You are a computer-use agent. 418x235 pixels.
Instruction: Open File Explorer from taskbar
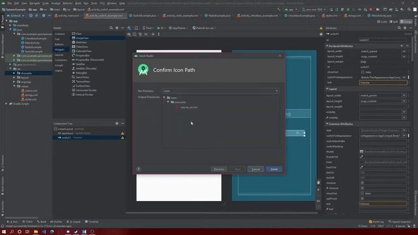click(36, 232)
